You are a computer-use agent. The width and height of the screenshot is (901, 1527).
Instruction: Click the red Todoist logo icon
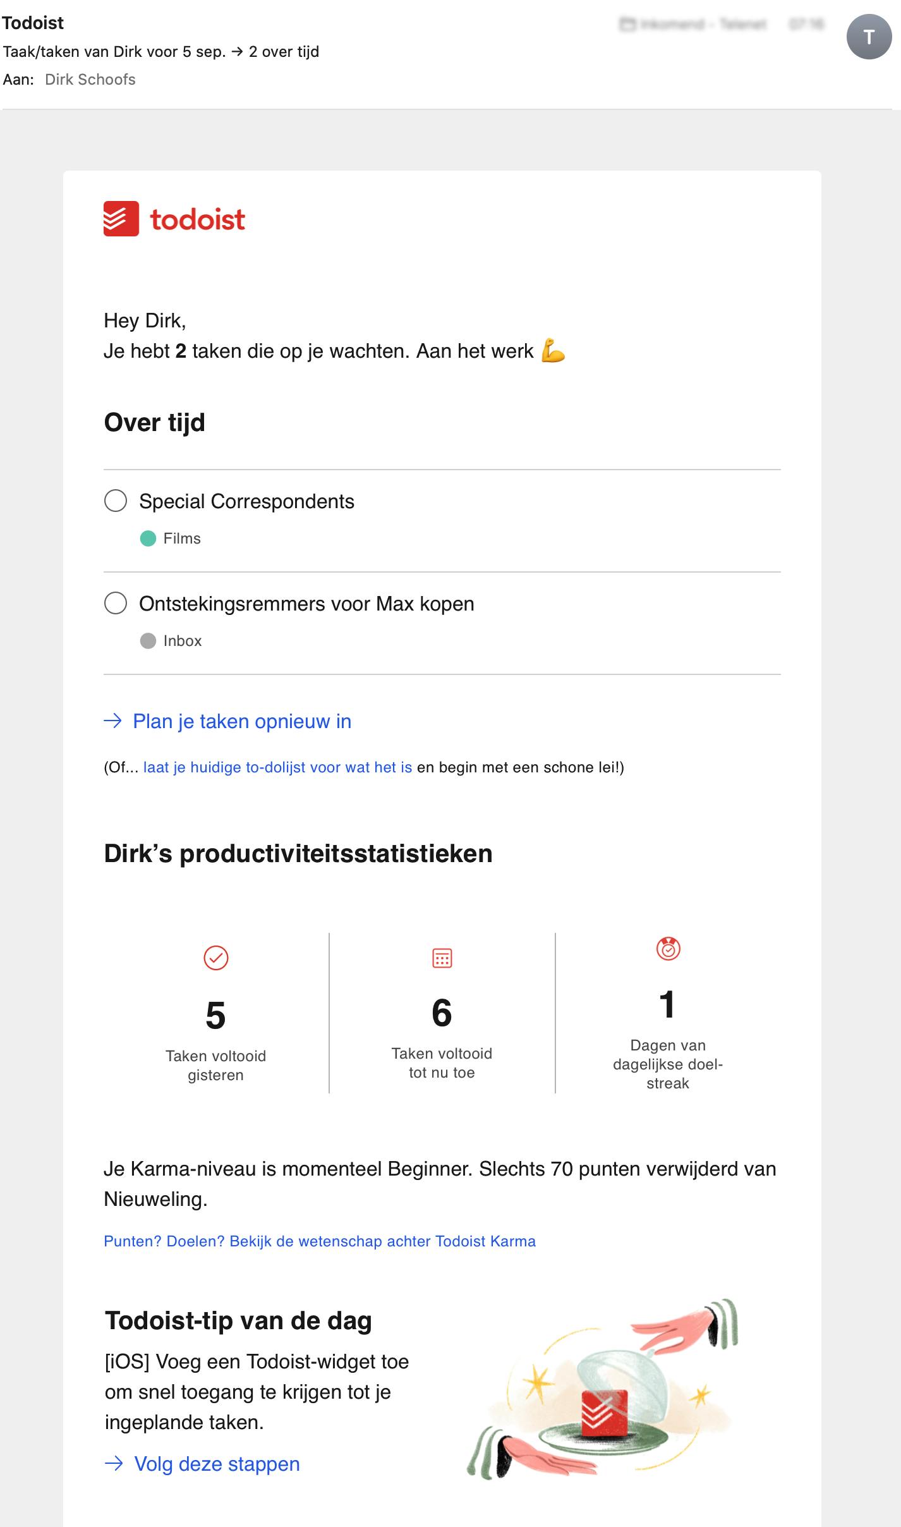click(121, 219)
